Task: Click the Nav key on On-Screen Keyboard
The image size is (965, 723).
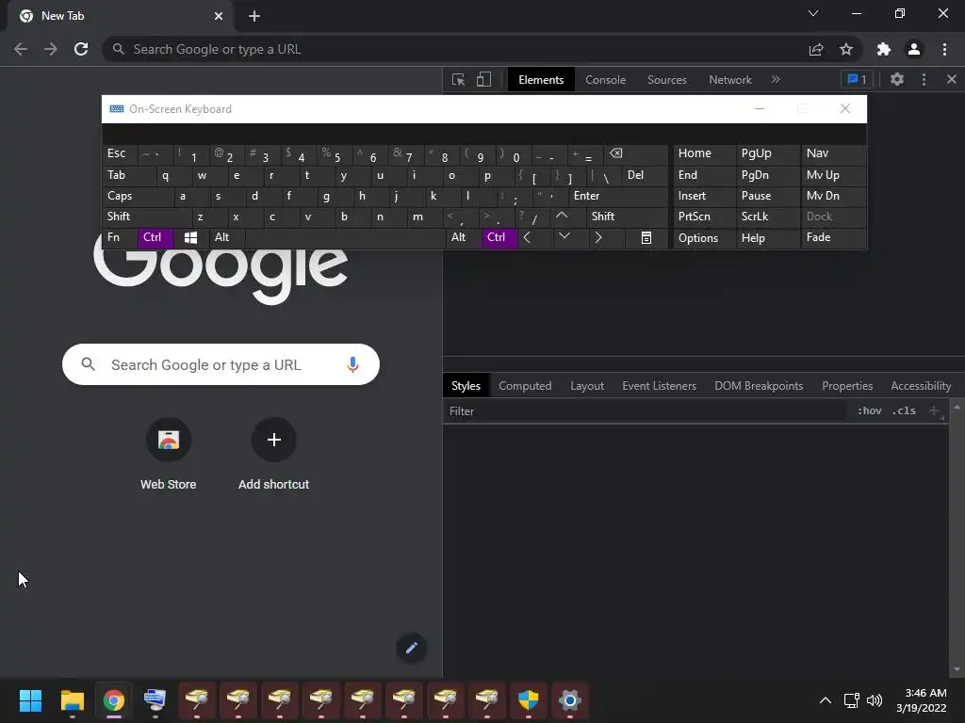Action: pyautogui.click(x=833, y=153)
